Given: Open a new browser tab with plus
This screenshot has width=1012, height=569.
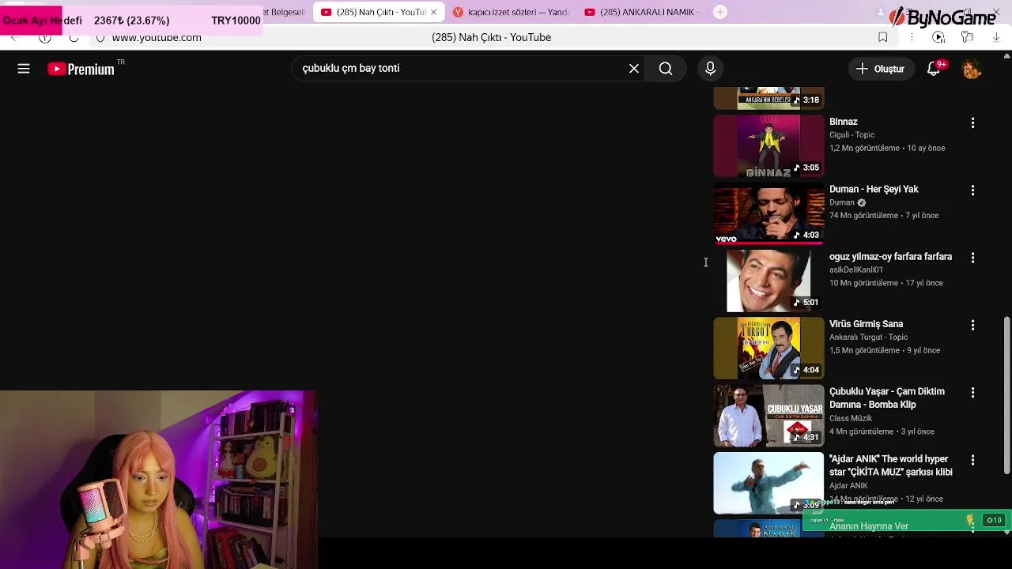Looking at the screenshot, I should point(719,12).
